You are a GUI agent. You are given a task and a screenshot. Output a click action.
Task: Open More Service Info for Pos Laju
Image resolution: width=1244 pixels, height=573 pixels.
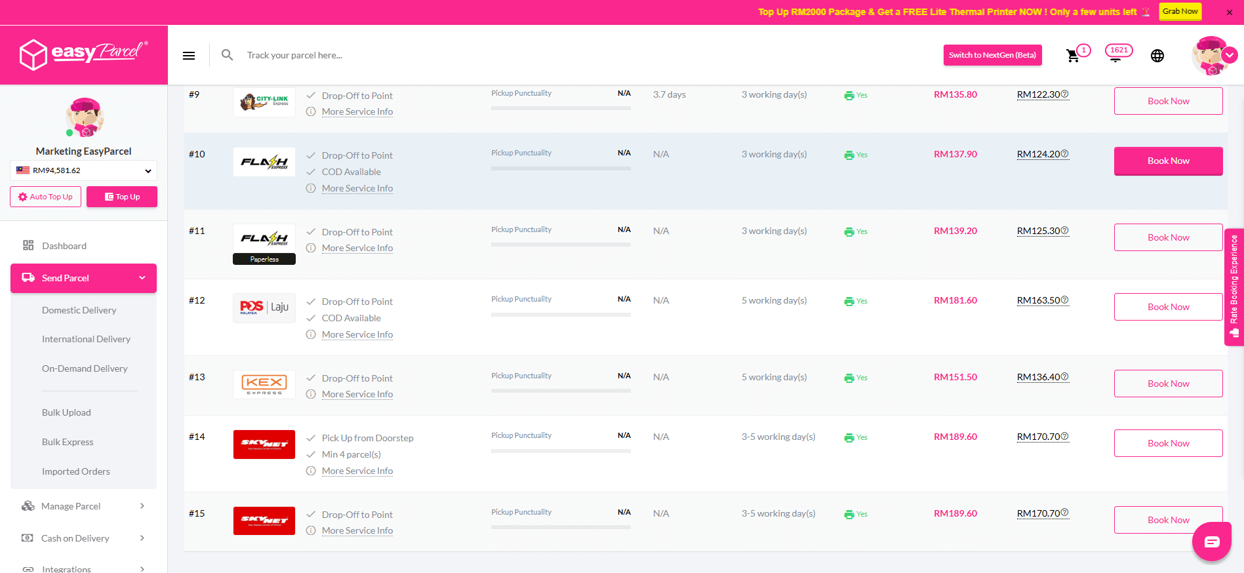[x=357, y=334]
